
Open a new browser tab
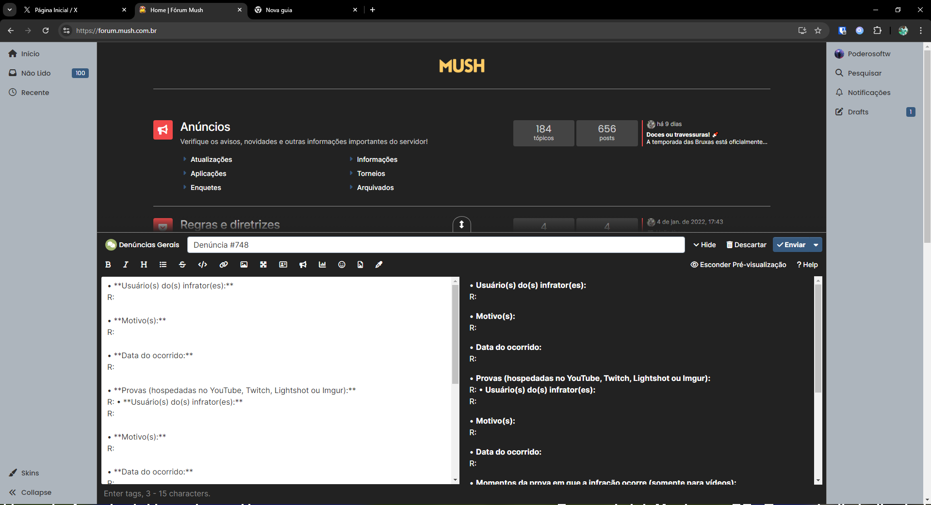(x=373, y=10)
